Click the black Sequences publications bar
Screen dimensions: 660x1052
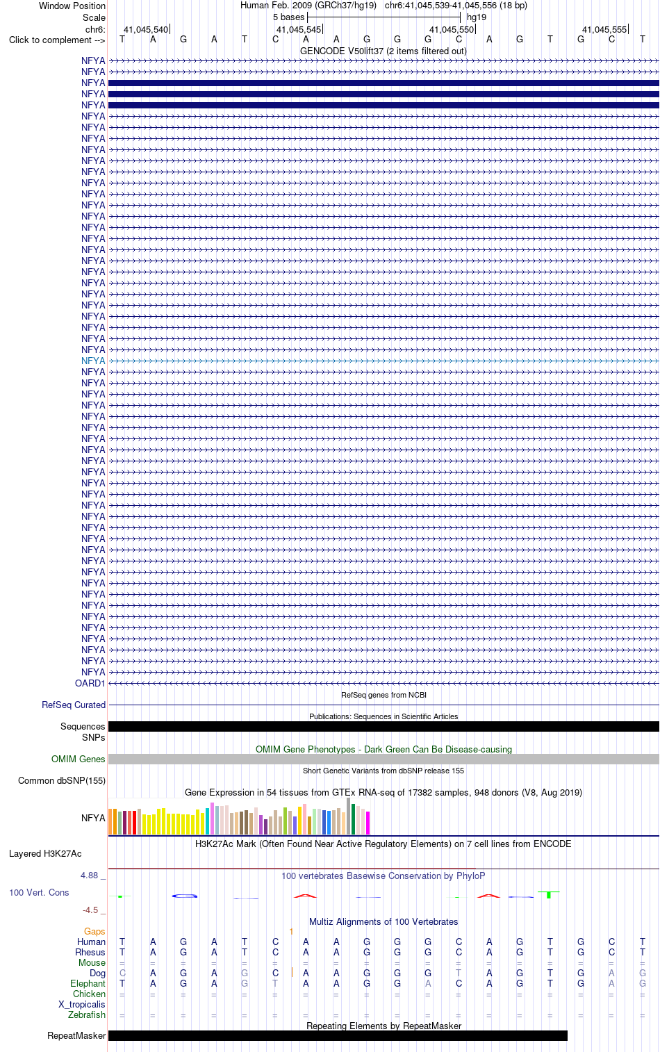pos(383,726)
